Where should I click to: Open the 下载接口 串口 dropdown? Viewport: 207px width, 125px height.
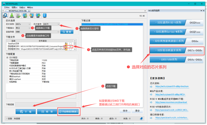pyautogui.click(x=29, y=28)
